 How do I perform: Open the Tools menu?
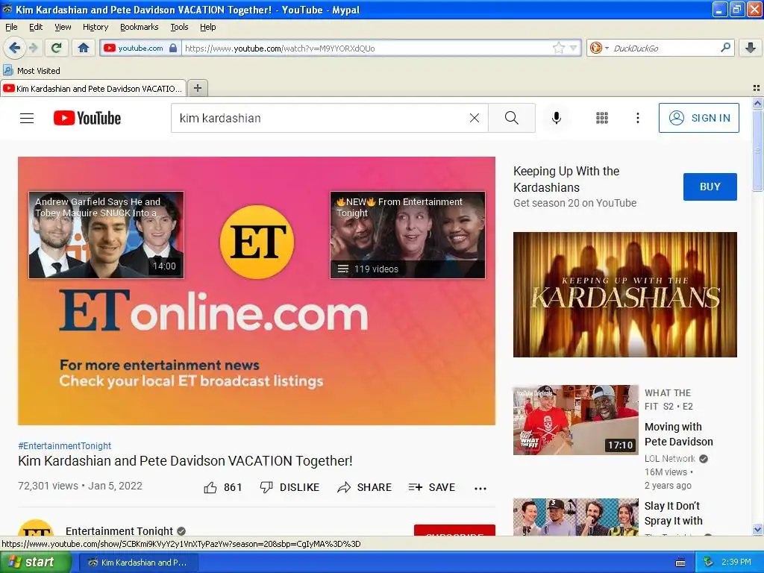click(179, 27)
